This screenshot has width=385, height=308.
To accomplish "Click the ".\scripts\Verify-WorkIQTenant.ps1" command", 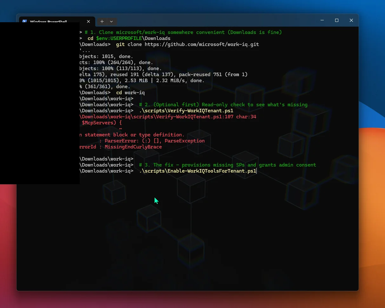I will (x=186, y=111).
